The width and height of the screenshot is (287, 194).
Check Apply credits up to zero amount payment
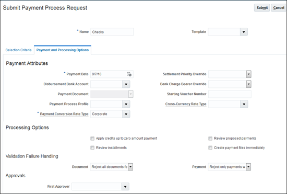92,139
